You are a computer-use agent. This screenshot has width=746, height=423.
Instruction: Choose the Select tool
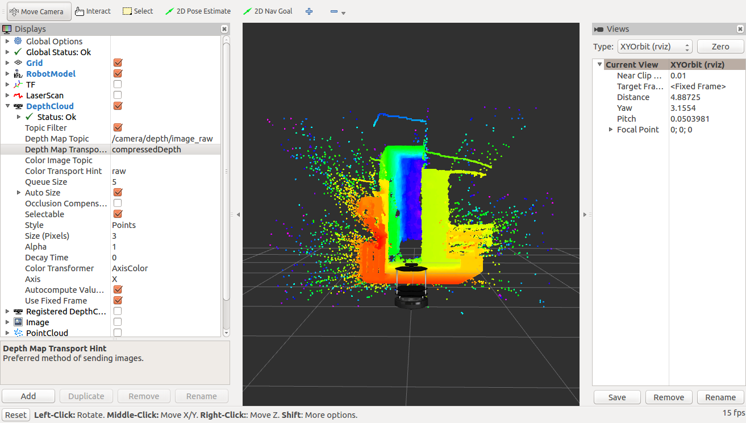138,11
